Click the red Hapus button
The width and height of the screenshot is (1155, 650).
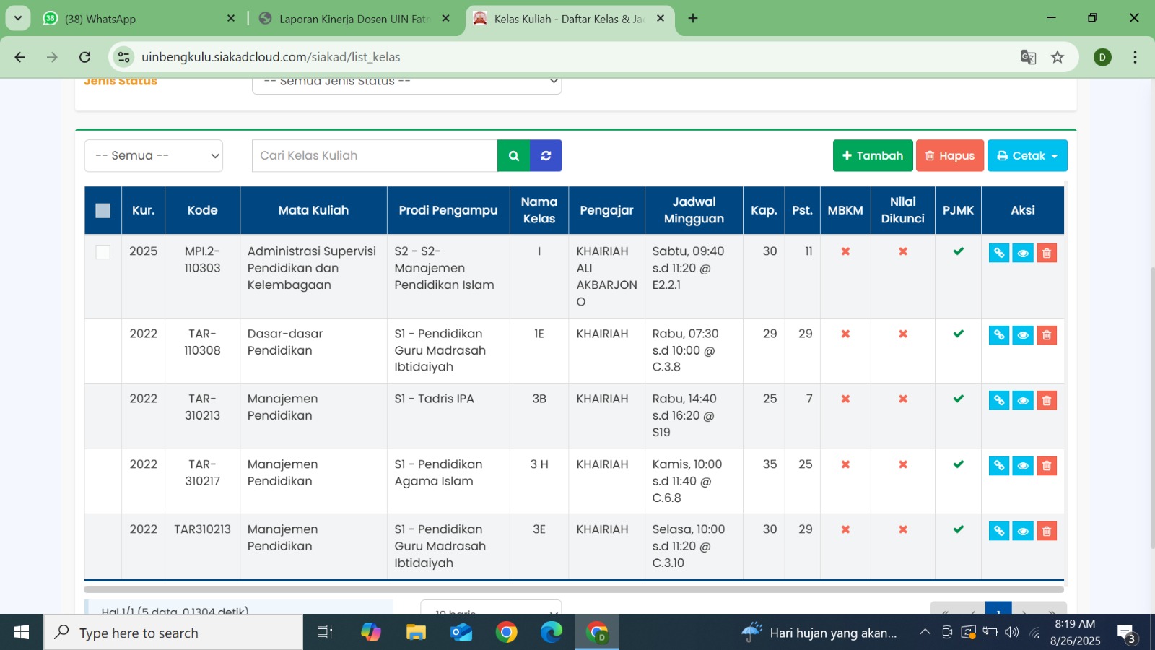(949, 156)
